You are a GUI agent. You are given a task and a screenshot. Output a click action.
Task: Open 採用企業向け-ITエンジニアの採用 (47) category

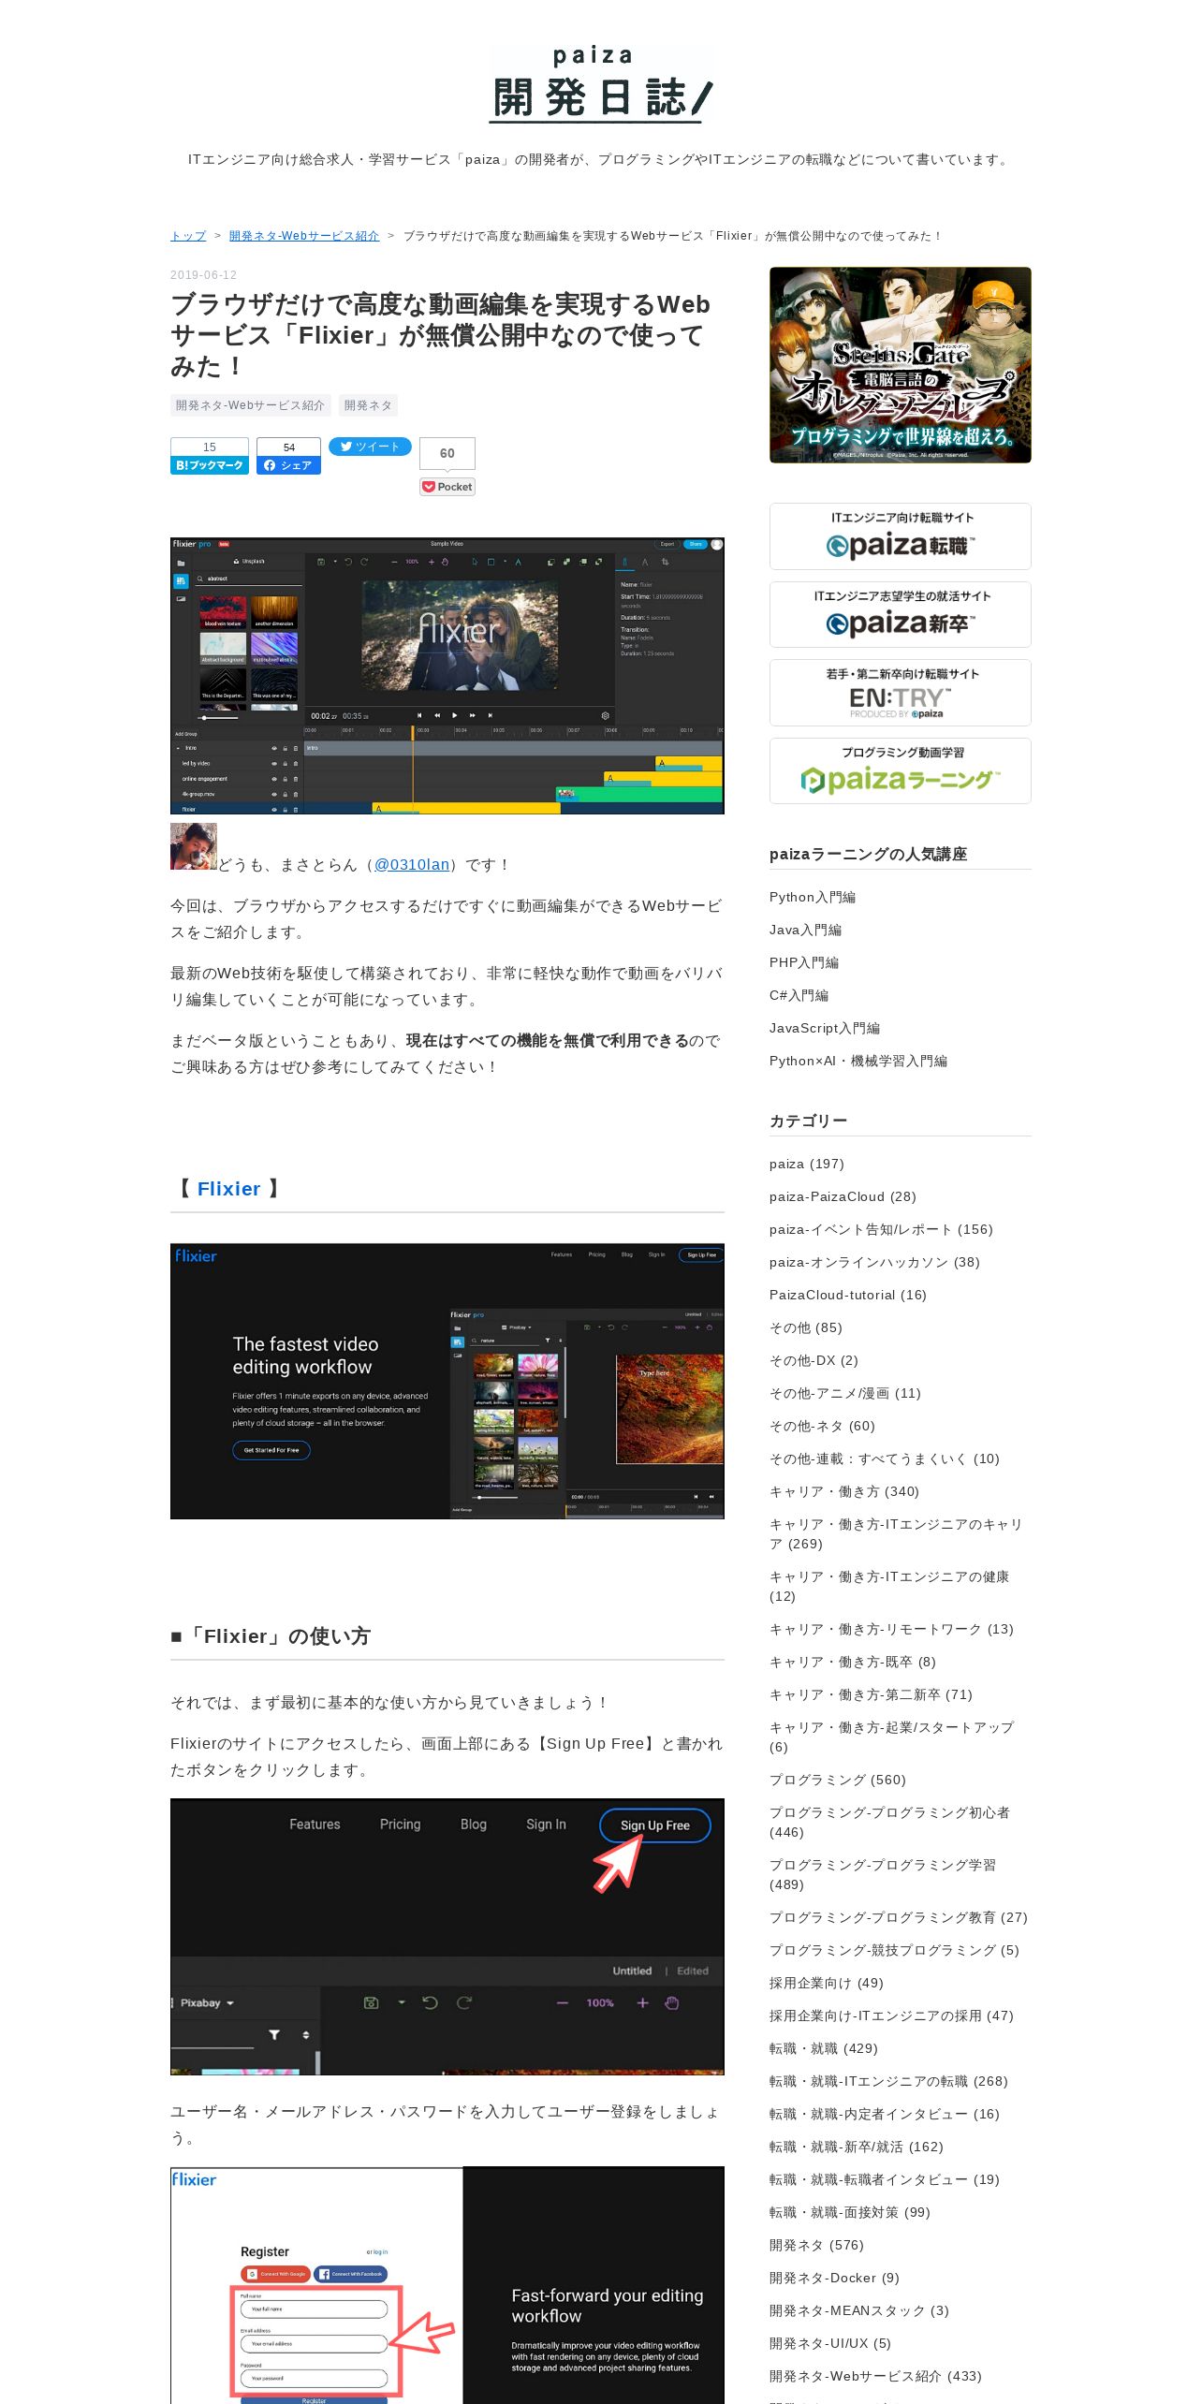click(x=891, y=2016)
